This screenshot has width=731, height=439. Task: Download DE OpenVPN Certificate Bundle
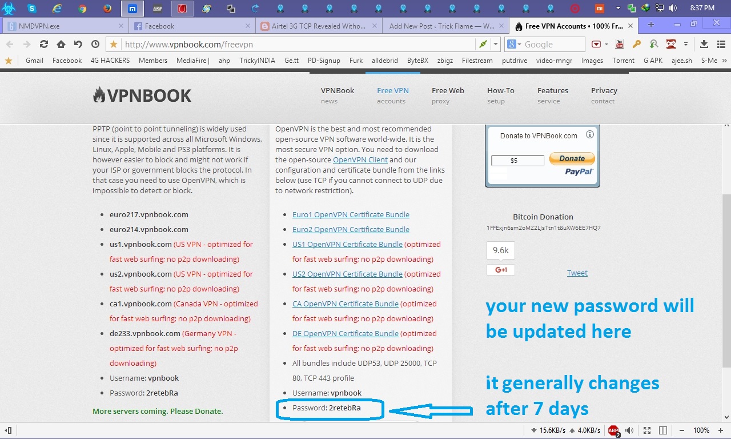[x=346, y=334]
